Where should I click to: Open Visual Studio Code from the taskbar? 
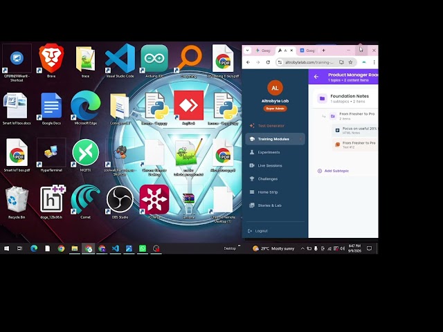[x=116, y=248]
